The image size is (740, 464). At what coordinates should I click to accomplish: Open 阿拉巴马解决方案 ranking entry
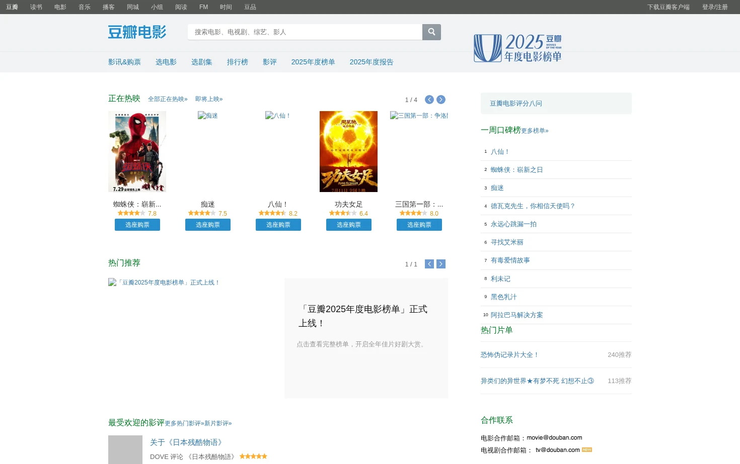tap(517, 315)
